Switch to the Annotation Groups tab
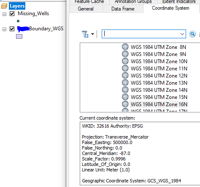Screen dimensions: 200x187 coord(133,2)
